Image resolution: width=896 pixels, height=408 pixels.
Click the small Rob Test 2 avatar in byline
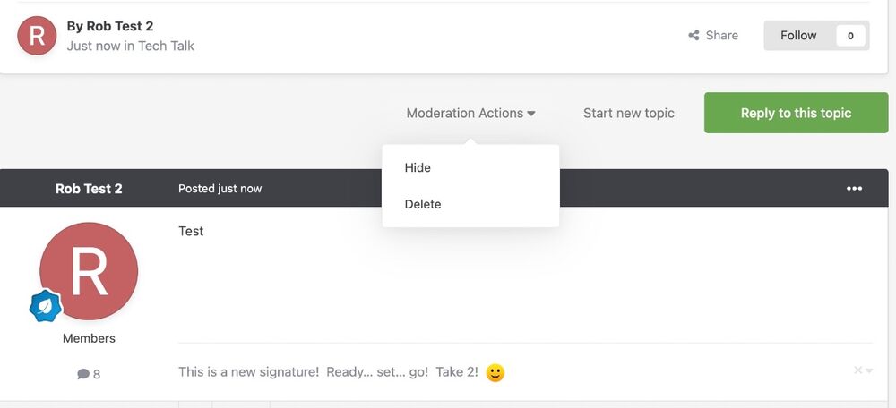(37, 36)
